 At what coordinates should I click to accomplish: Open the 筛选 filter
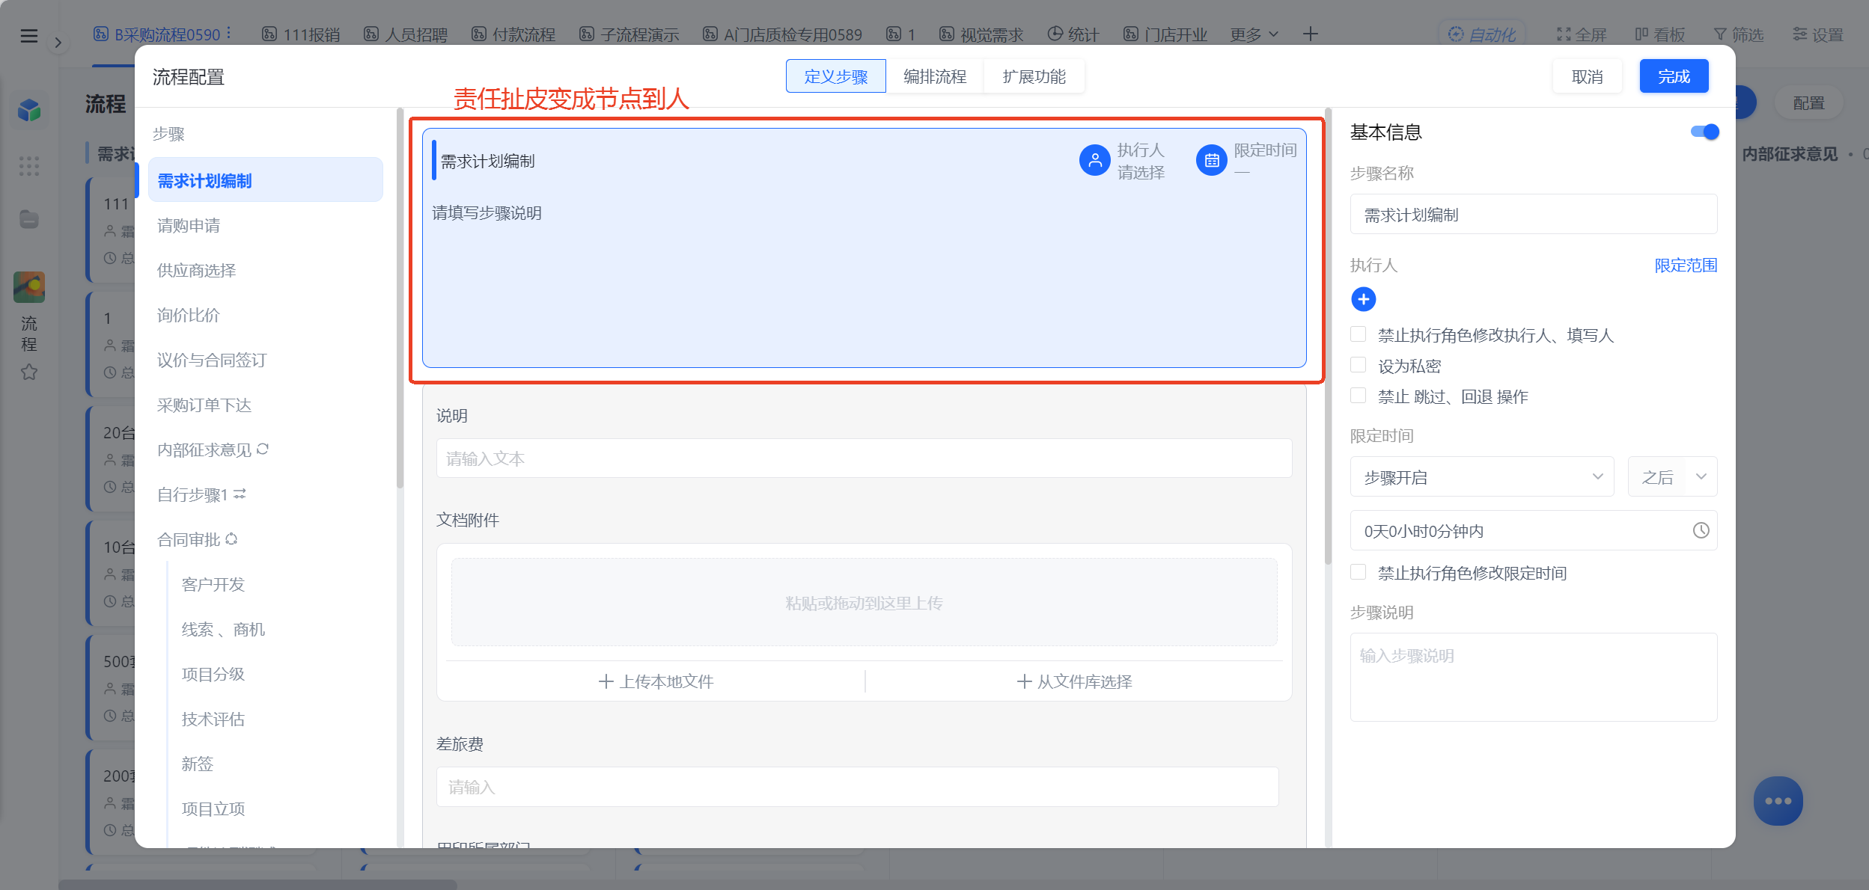coord(1738,34)
